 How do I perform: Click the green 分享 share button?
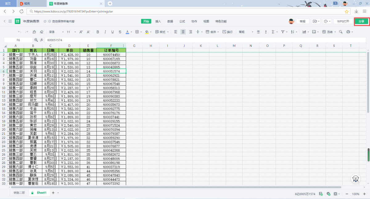[x=361, y=22]
